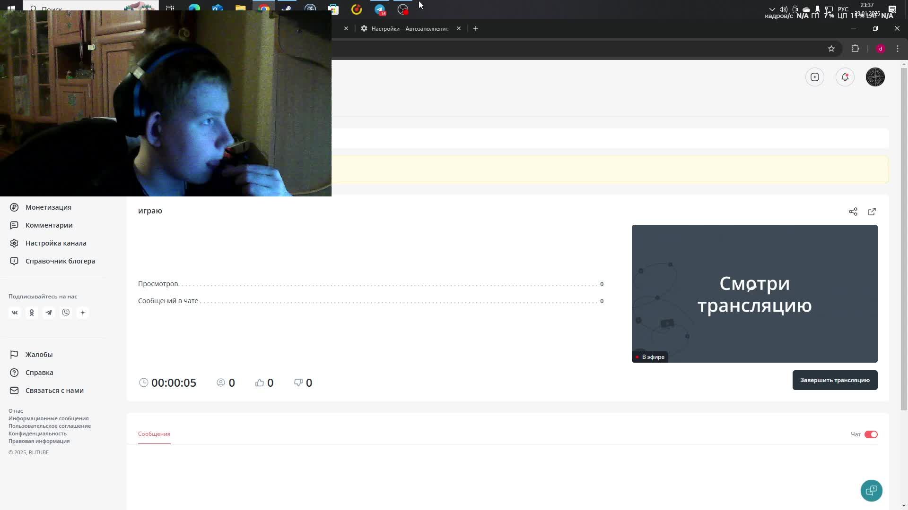Open Пользовательское соглашение footer link
The height and width of the screenshot is (510, 908).
tap(50, 426)
